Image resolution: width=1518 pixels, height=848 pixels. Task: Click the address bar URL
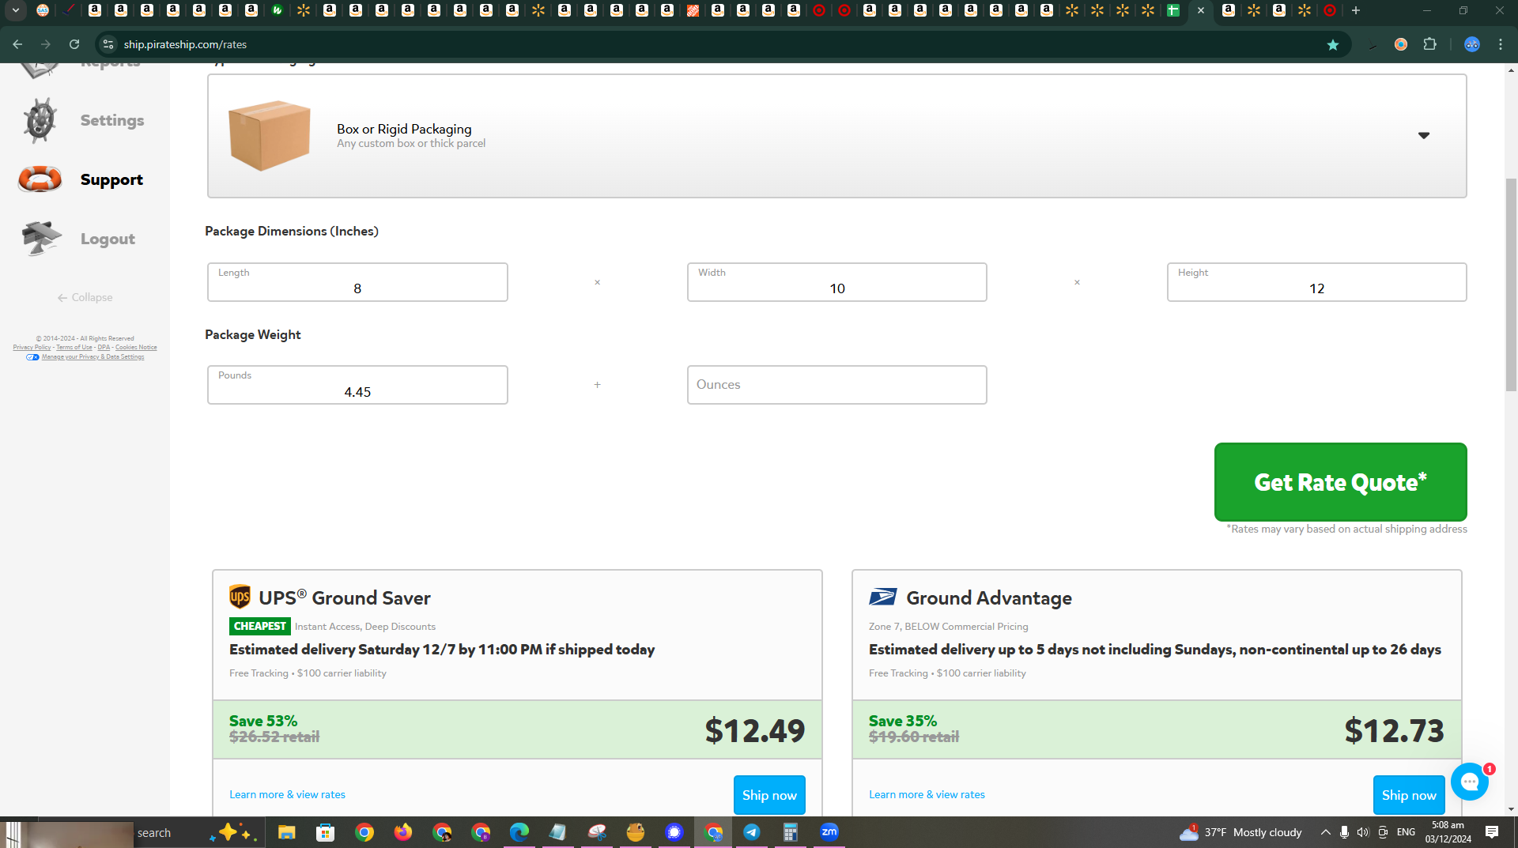(185, 44)
